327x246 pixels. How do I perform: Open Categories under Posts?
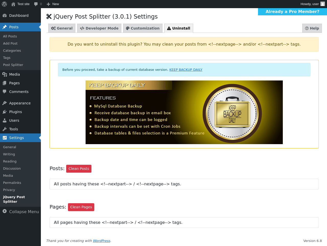(x=12, y=51)
